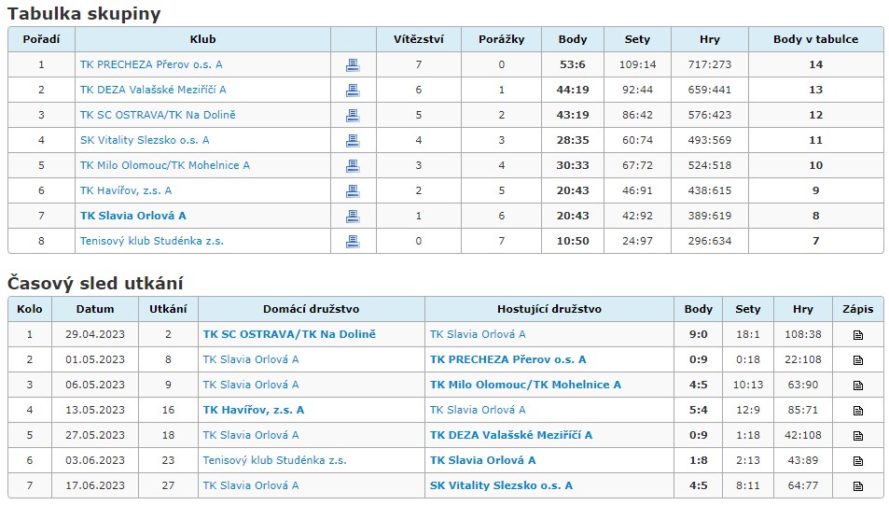This screenshot has width=889, height=505.
Task: Open home team TK Slavia Orlová A, 27.05.2023
Action: [251, 435]
